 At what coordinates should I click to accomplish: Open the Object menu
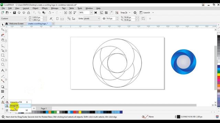pyautogui.click(x=35, y=8)
